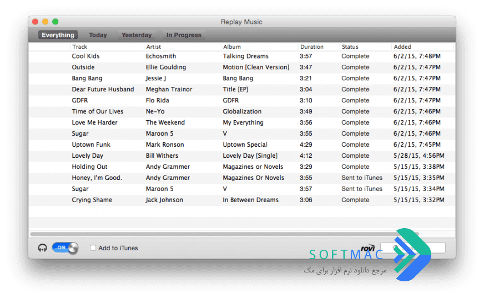This screenshot has width=484, height=299.
Task: Click the 5/15/15, 3:32PM added date
Action: pyautogui.click(x=419, y=200)
